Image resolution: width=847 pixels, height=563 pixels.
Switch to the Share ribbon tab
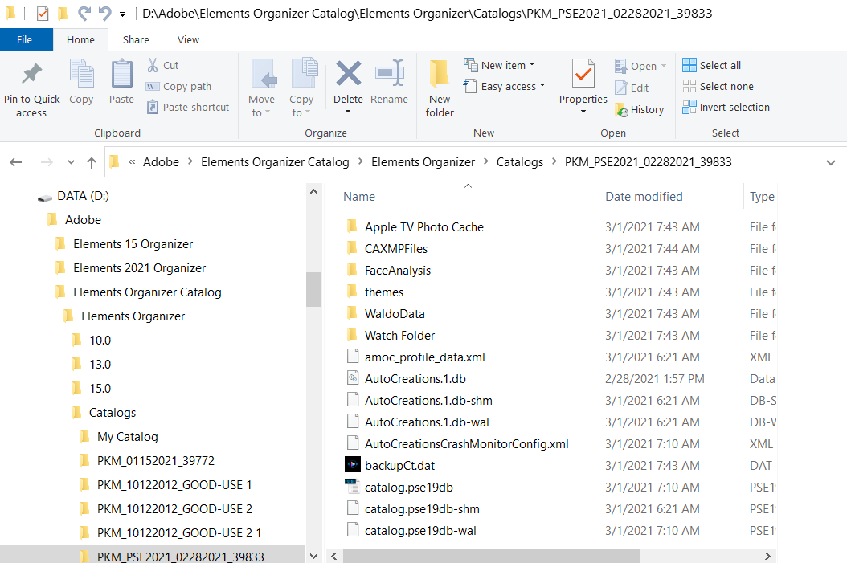pos(136,39)
